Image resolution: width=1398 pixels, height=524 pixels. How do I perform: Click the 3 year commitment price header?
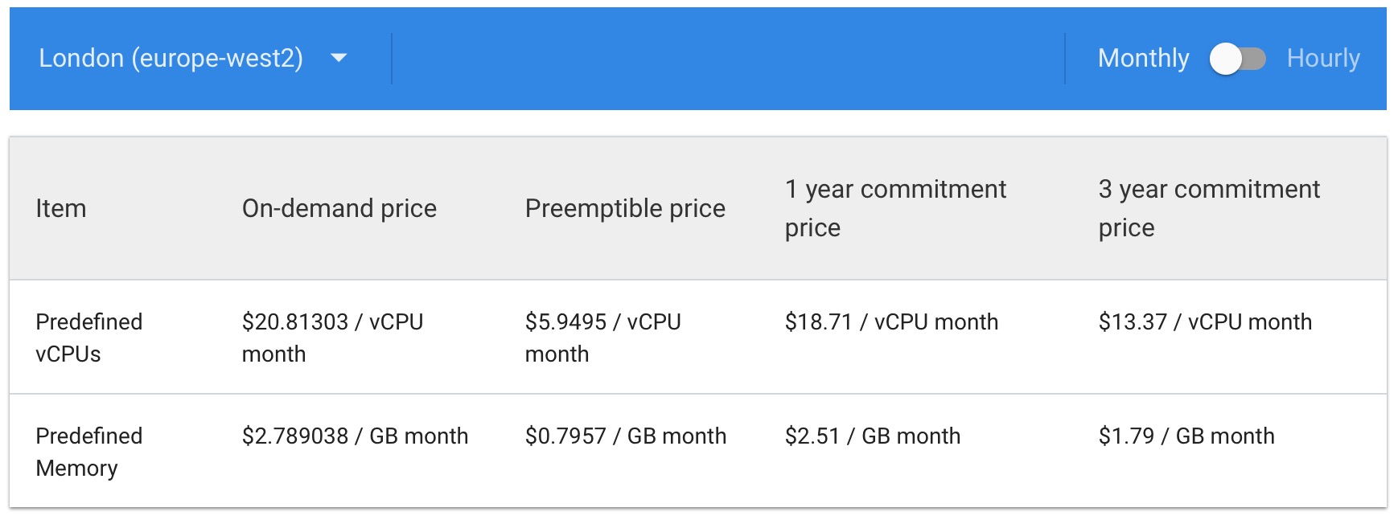pos(1208,208)
